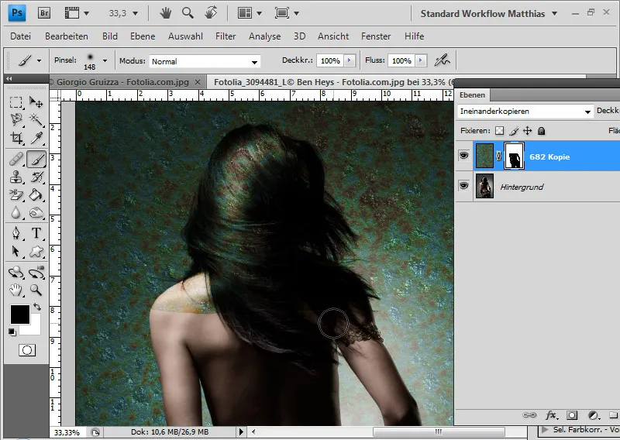Screen dimensions: 620x440
Task: Select the Move tool
Action: [36, 102]
